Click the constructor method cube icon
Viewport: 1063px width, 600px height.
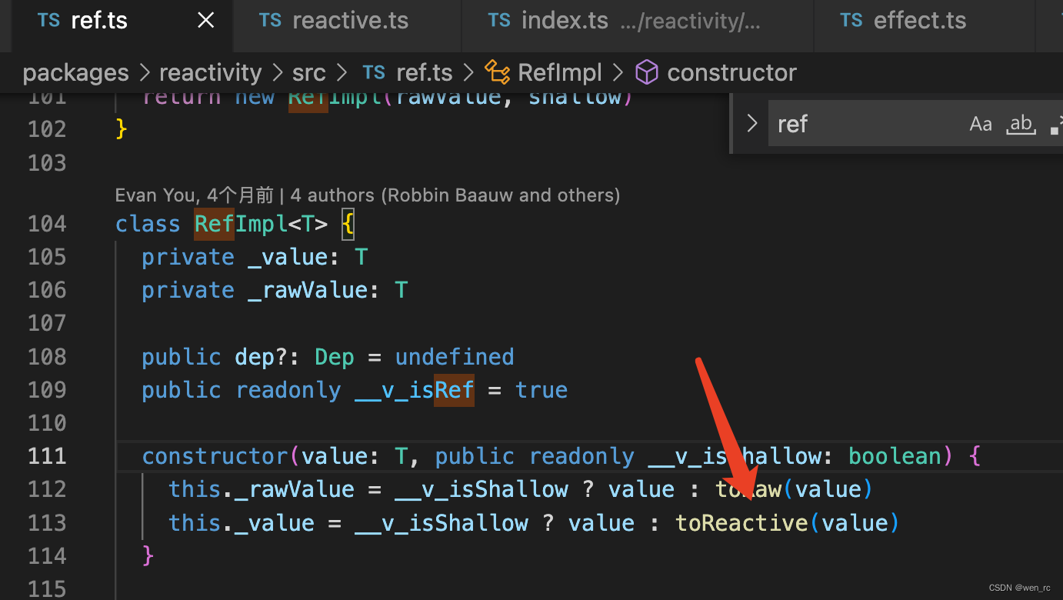click(646, 72)
